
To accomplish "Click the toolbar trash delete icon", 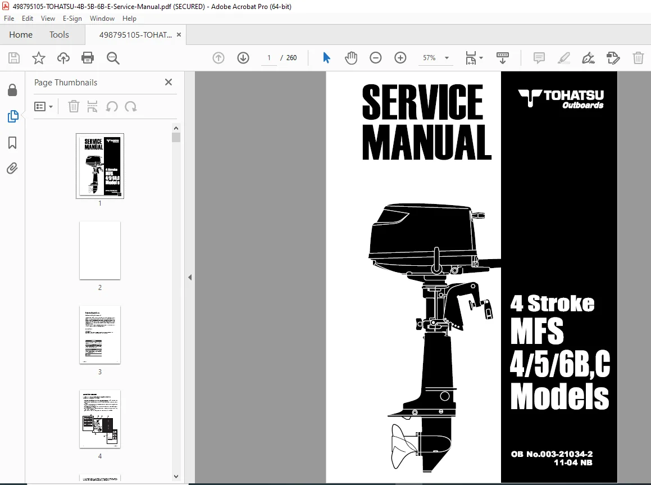I will point(638,58).
